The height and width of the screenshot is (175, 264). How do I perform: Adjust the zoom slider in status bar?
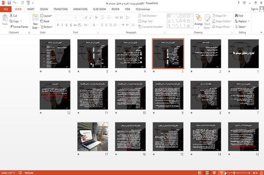click(234, 173)
